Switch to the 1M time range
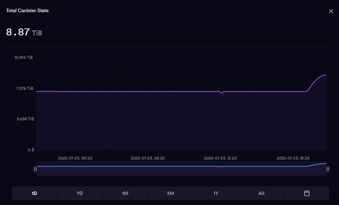This screenshot has height=205, width=339. (125, 193)
